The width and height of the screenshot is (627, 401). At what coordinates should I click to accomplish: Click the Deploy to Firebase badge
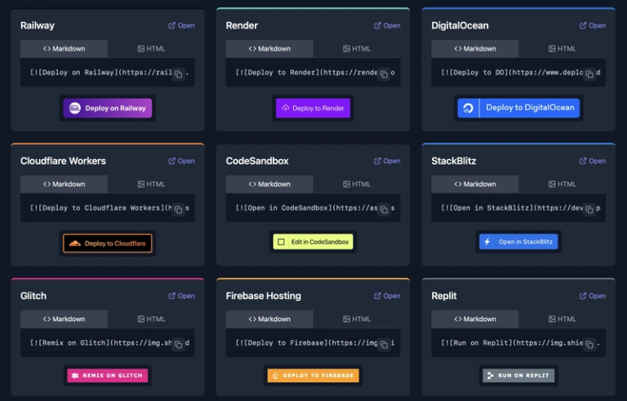[313, 376]
